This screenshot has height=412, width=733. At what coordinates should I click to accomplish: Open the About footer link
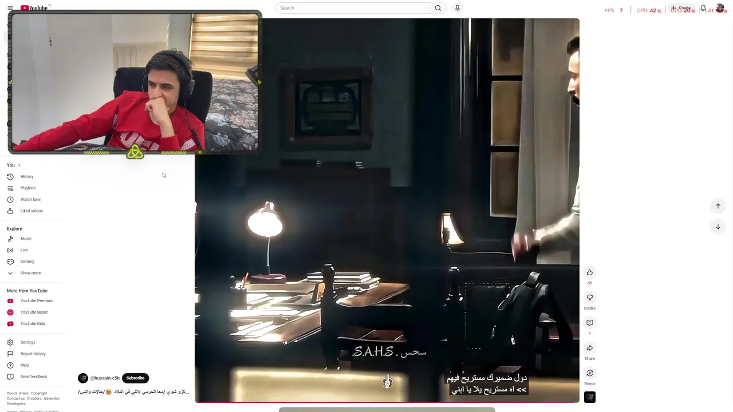[12, 393]
